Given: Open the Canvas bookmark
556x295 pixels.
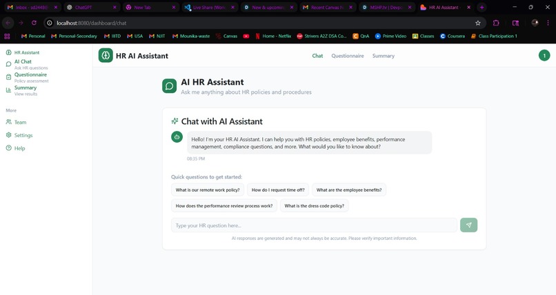Looking at the screenshot, I should pyautogui.click(x=226, y=36).
